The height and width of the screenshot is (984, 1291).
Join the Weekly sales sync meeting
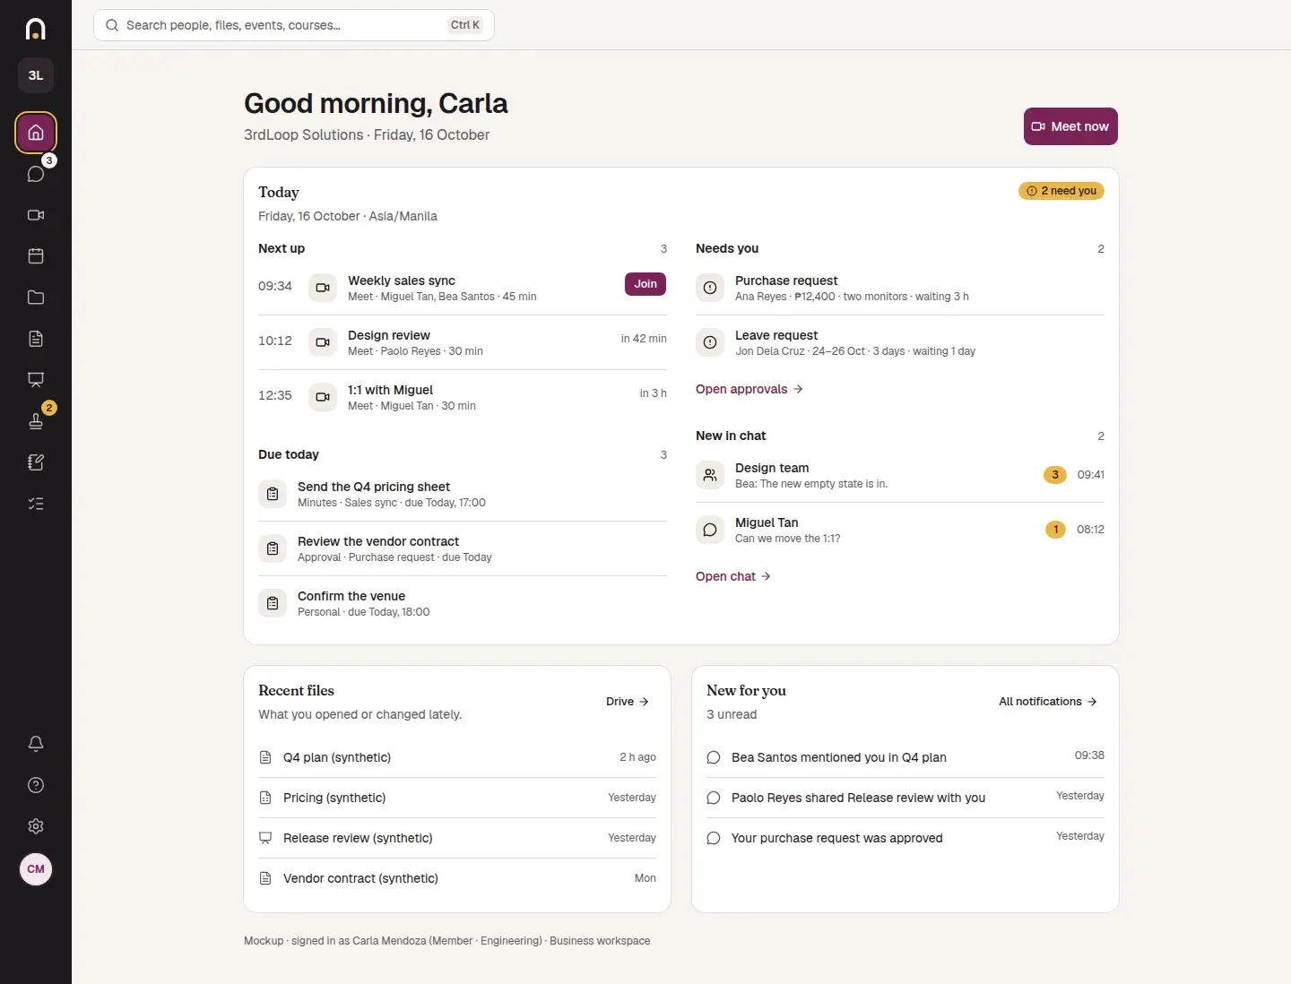[x=645, y=284]
